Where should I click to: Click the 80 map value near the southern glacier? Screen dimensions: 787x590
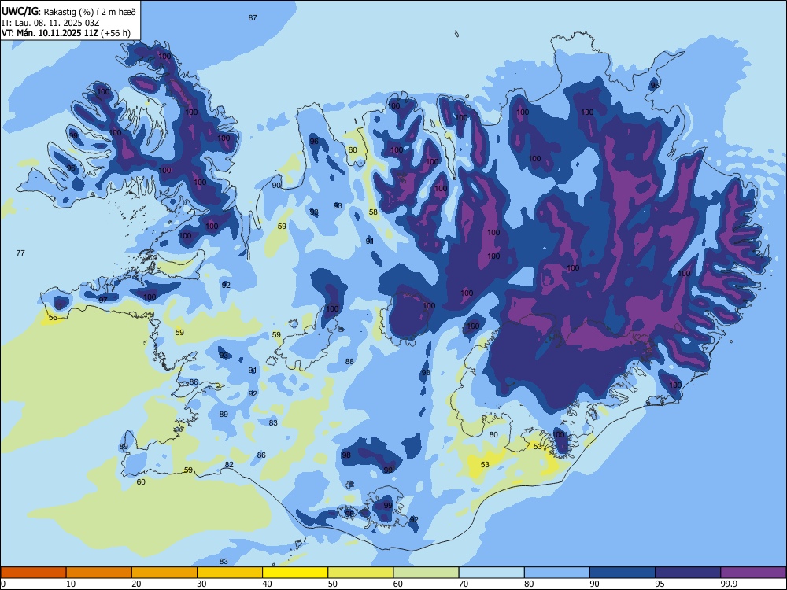494,435
